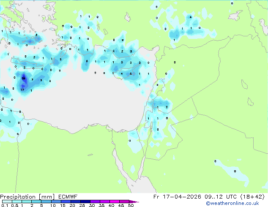
Task: Select legend swatch between 30 and 35
Action: [x=95, y=202]
